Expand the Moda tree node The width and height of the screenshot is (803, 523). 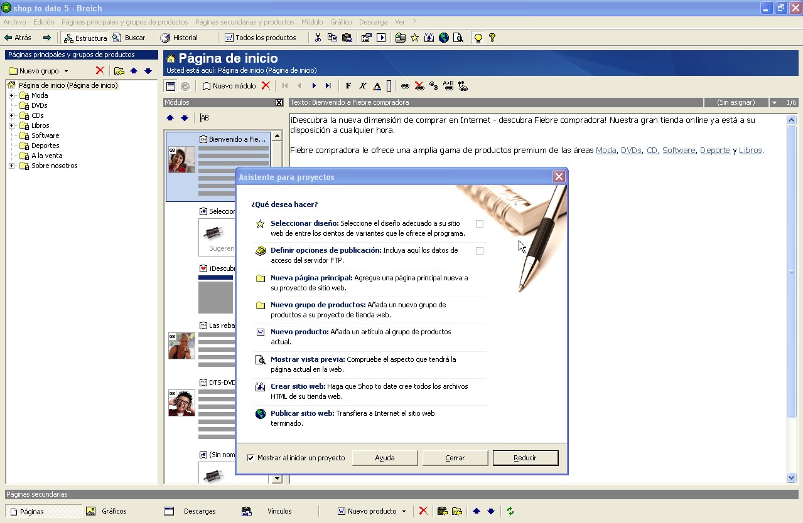point(12,95)
